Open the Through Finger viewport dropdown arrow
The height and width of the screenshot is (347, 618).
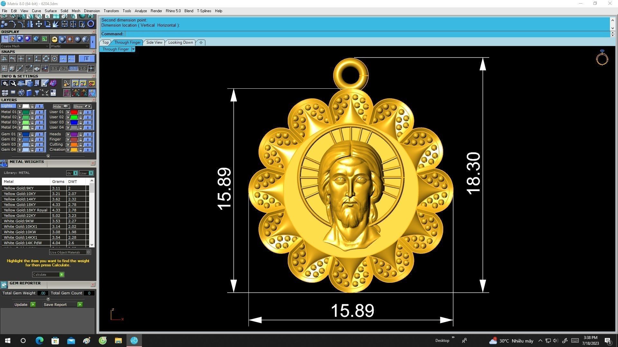133,49
